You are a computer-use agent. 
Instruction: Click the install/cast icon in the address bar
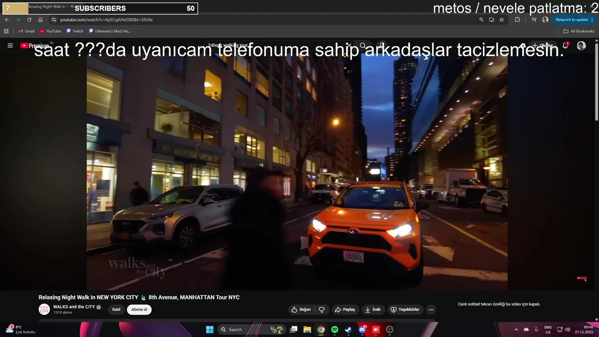point(491,20)
